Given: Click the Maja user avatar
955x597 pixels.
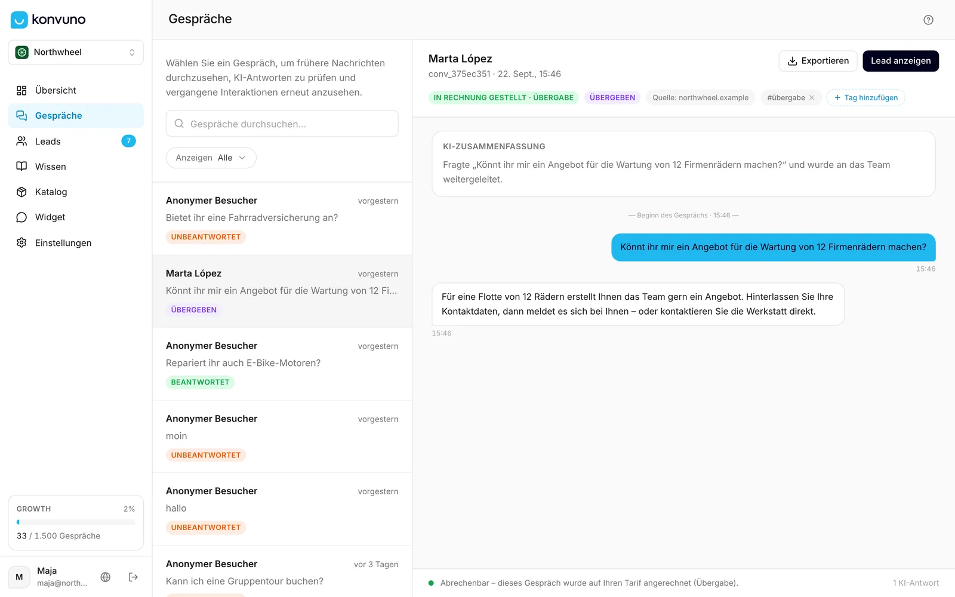Looking at the screenshot, I should [19, 577].
